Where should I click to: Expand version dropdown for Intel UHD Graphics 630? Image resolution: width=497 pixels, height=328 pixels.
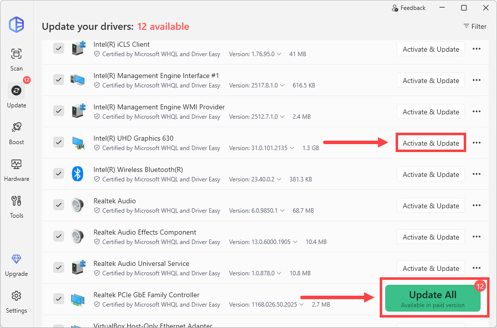(292, 148)
